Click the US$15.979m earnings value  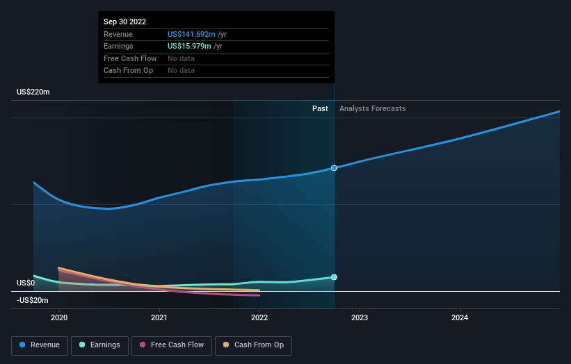(189, 46)
